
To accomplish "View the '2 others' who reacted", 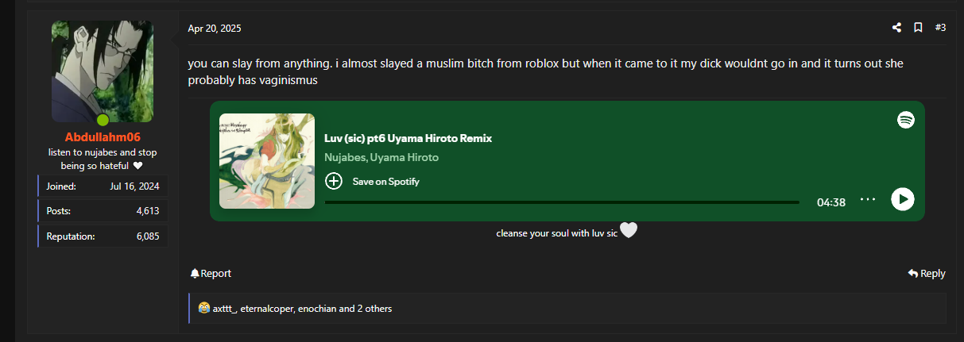I will (x=374, y=308).
